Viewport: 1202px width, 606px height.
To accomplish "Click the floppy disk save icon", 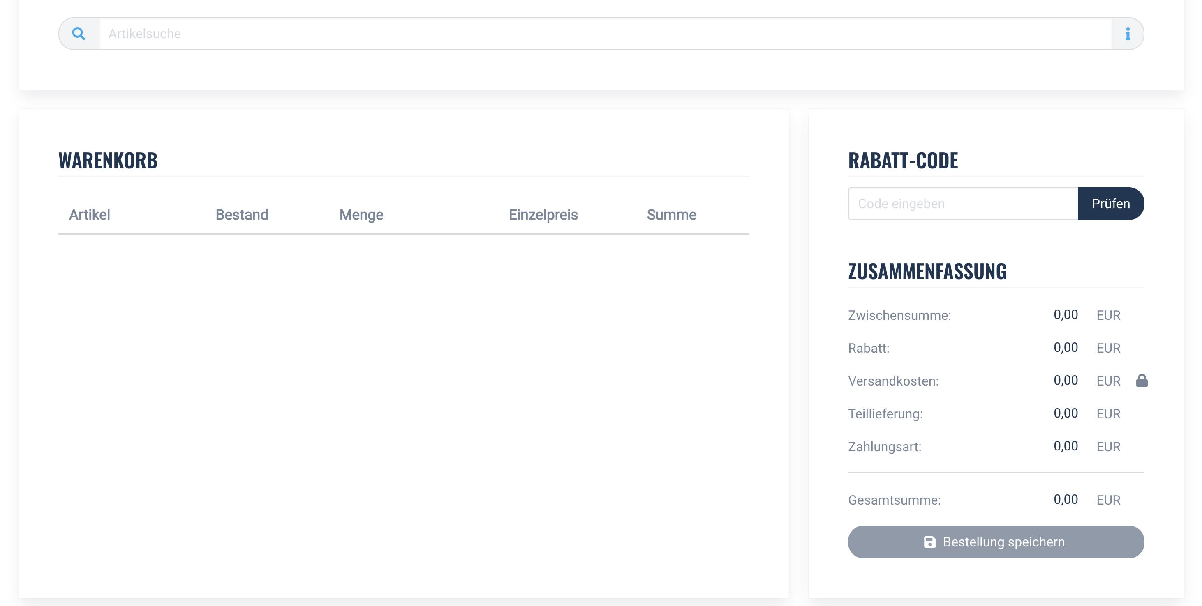I will 929,542.
